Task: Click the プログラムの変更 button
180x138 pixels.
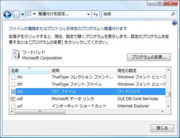Action: tap(149, 57)
